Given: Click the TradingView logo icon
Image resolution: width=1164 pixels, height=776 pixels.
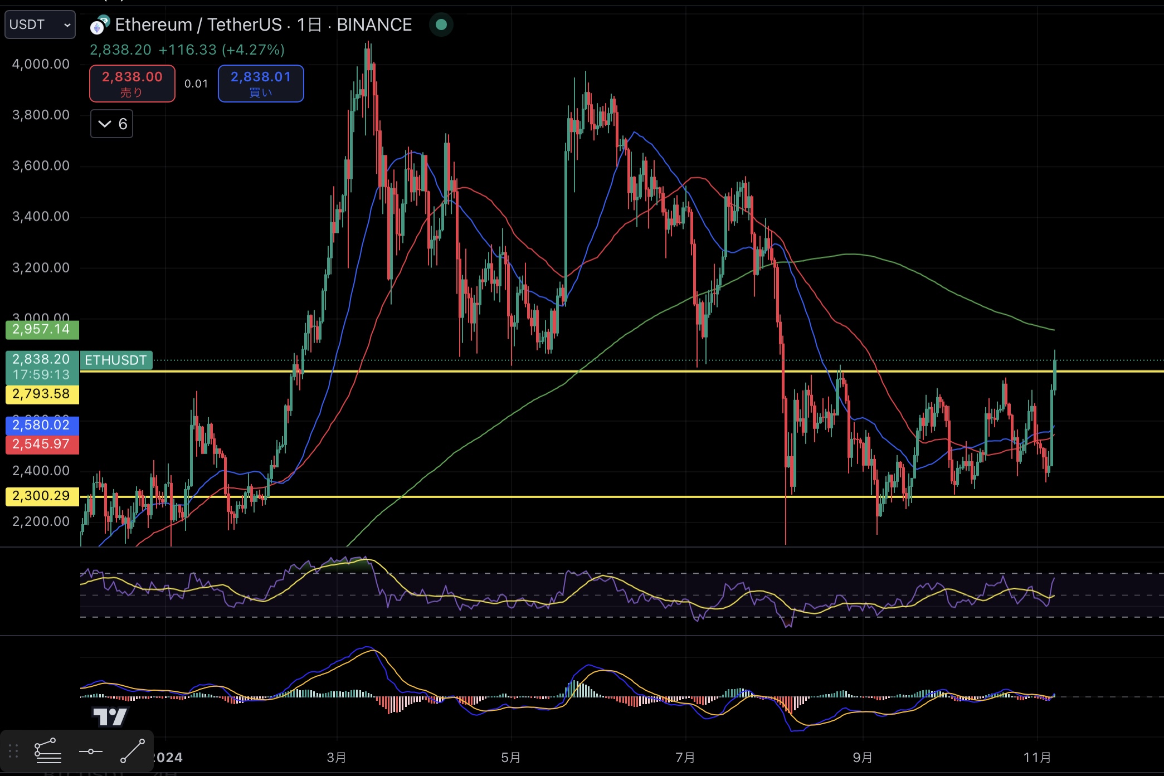Looking at the screenshot, I should click(110, 717).
